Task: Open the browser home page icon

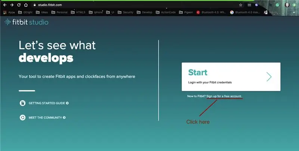Action: tap(26, 5)
